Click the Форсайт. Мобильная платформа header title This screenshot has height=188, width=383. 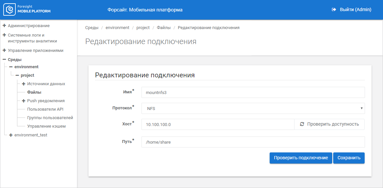(145, 10)
